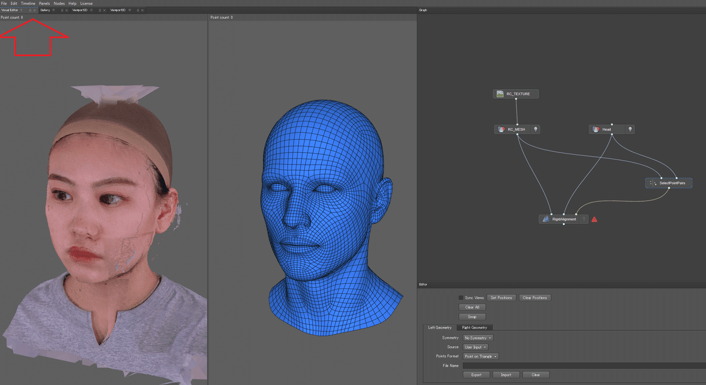Click the Swap button
The height and width of the screenshot is (385, 706).
472,317
